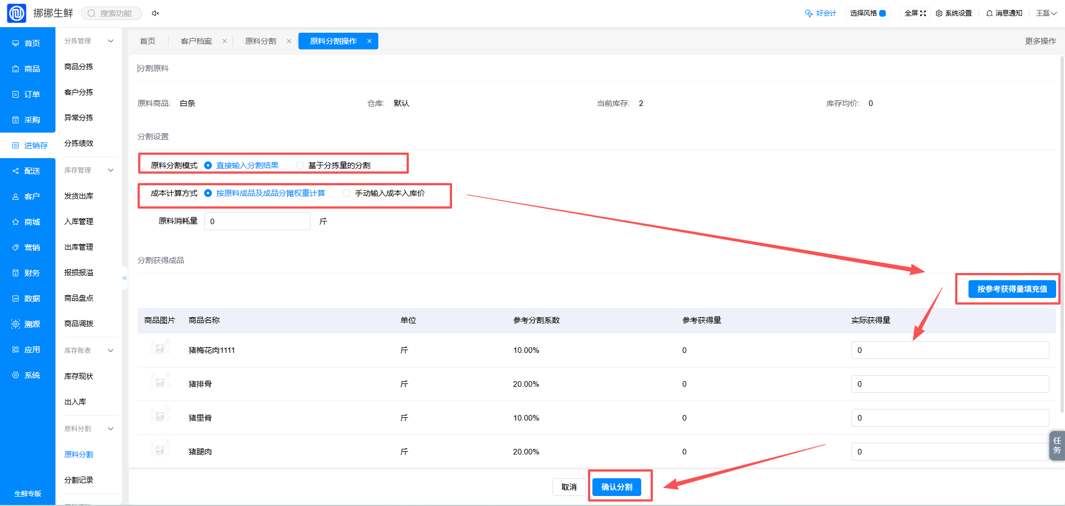Select 基于分拣量的分割 radio option
The height and width of the screenshot is (506, 1065).
[333, 165]
